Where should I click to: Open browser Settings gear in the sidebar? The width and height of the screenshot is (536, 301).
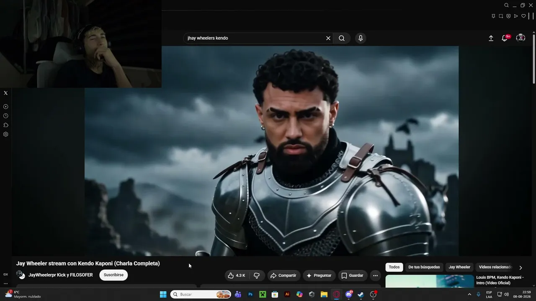pos(6,134)
